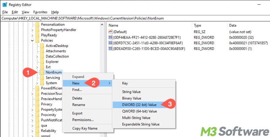Viewport: 270px width, 137px height.
Task: Select the {0DF44EAA-FF21-4412-828E-260A8728E7F1} DWORD icon
Action: (x=110, y=37)
